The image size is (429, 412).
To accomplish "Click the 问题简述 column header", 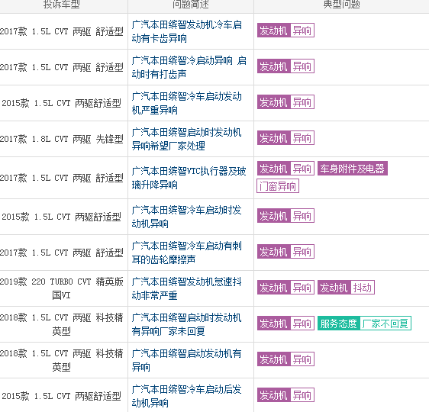I will tap(191, 5).
